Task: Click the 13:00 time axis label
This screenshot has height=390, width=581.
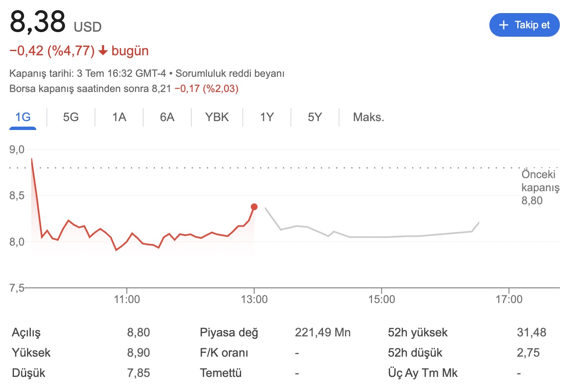Action: coord(254,299)
